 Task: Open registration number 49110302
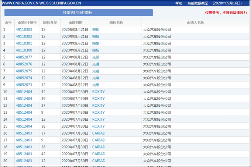(x=24, y=36)
